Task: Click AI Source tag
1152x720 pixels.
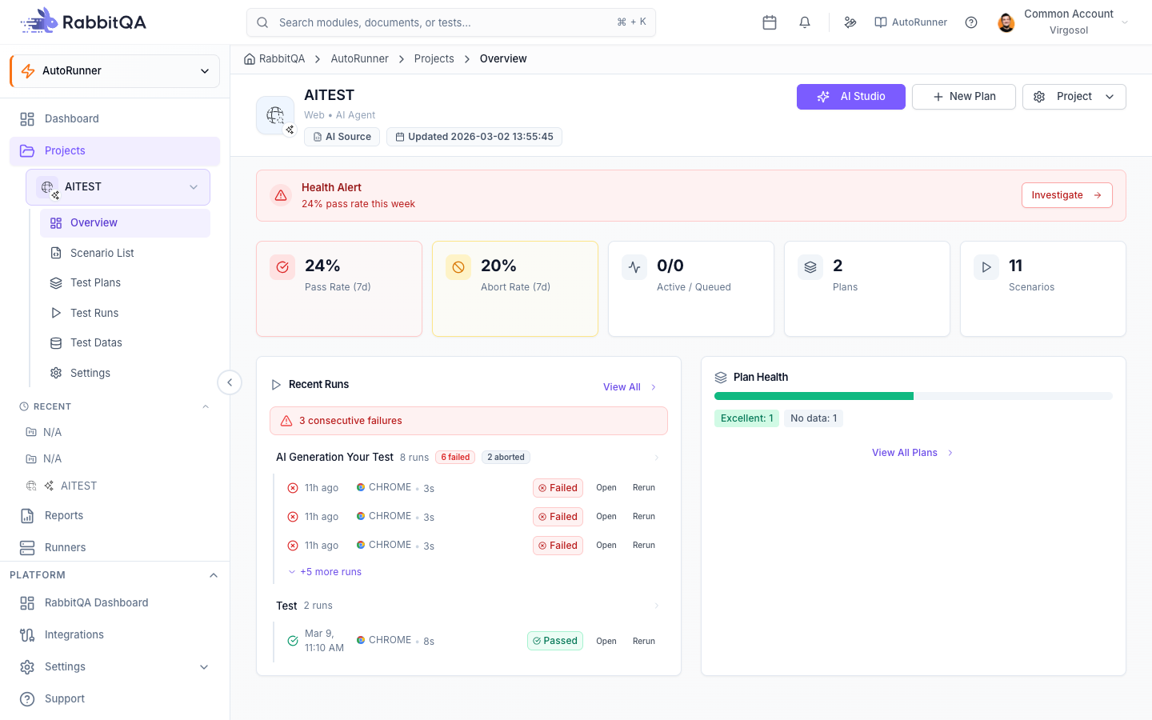Action: tap(342, 137)
